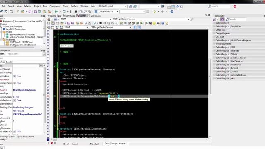
Task: Click the (TRESTRequestParameterList) Params value
Action: [x=28, y=114]
